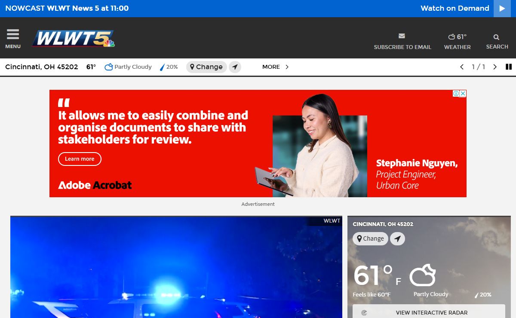Click Learn more in Adobe Acrobat ad
This screenshot has width=516, height=318.
click(x=80, y=159)
